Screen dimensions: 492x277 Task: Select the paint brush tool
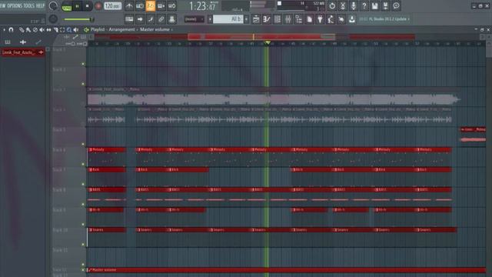pyautogui.click(x=28, y=30)
